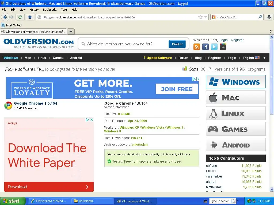Open the Edit menu

pyautogui.click(x=13, y=10)
